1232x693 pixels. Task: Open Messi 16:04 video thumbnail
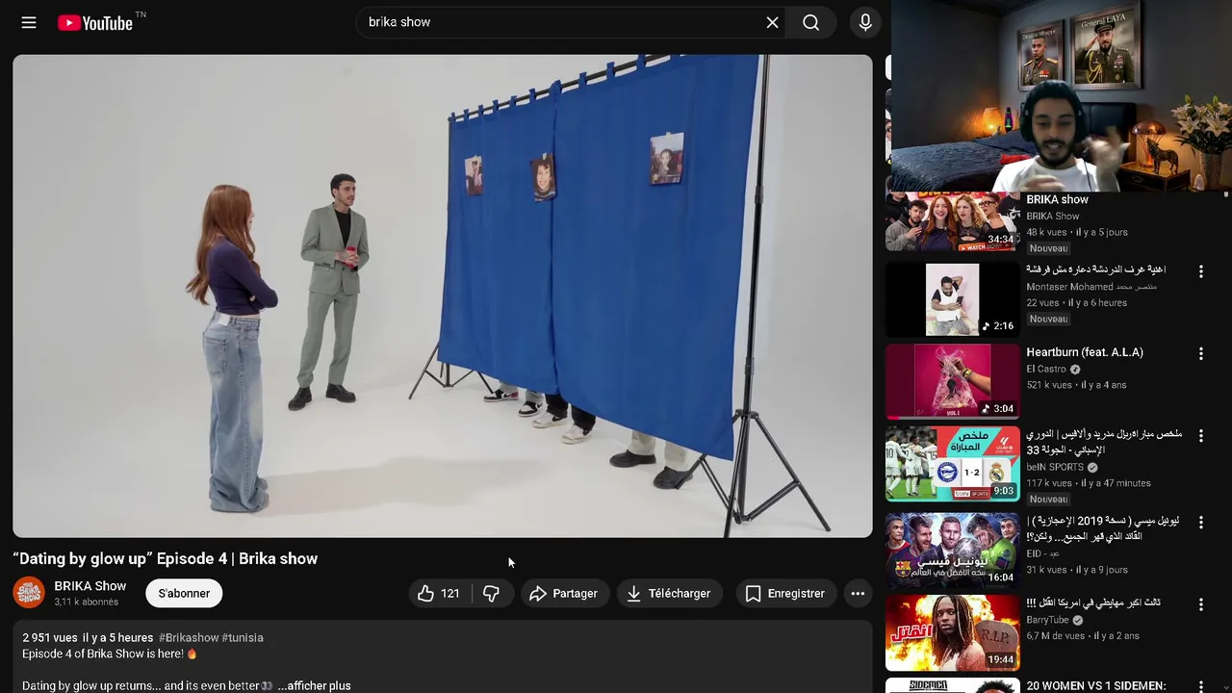tap(952, 550)
